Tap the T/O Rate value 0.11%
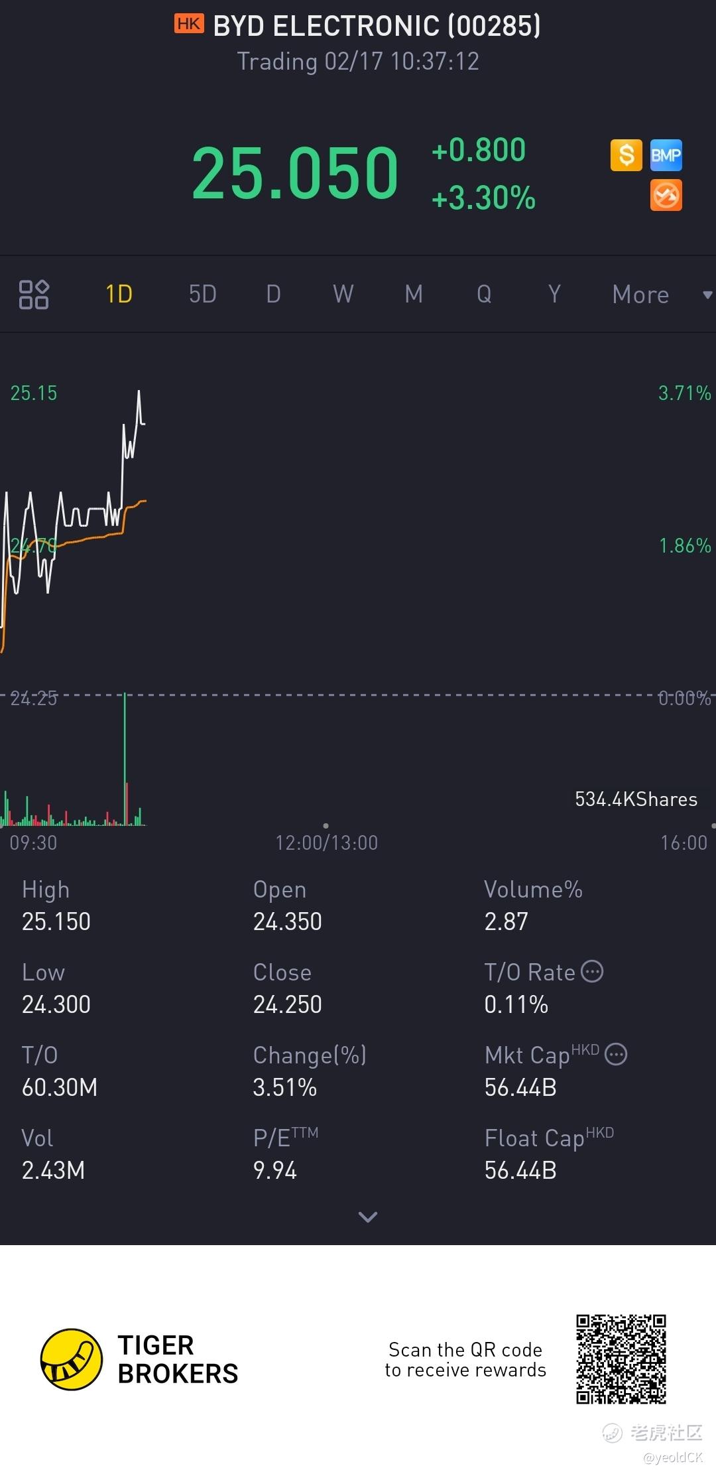This screenshot has height=1474, width=716. (x=516, y=1004)
